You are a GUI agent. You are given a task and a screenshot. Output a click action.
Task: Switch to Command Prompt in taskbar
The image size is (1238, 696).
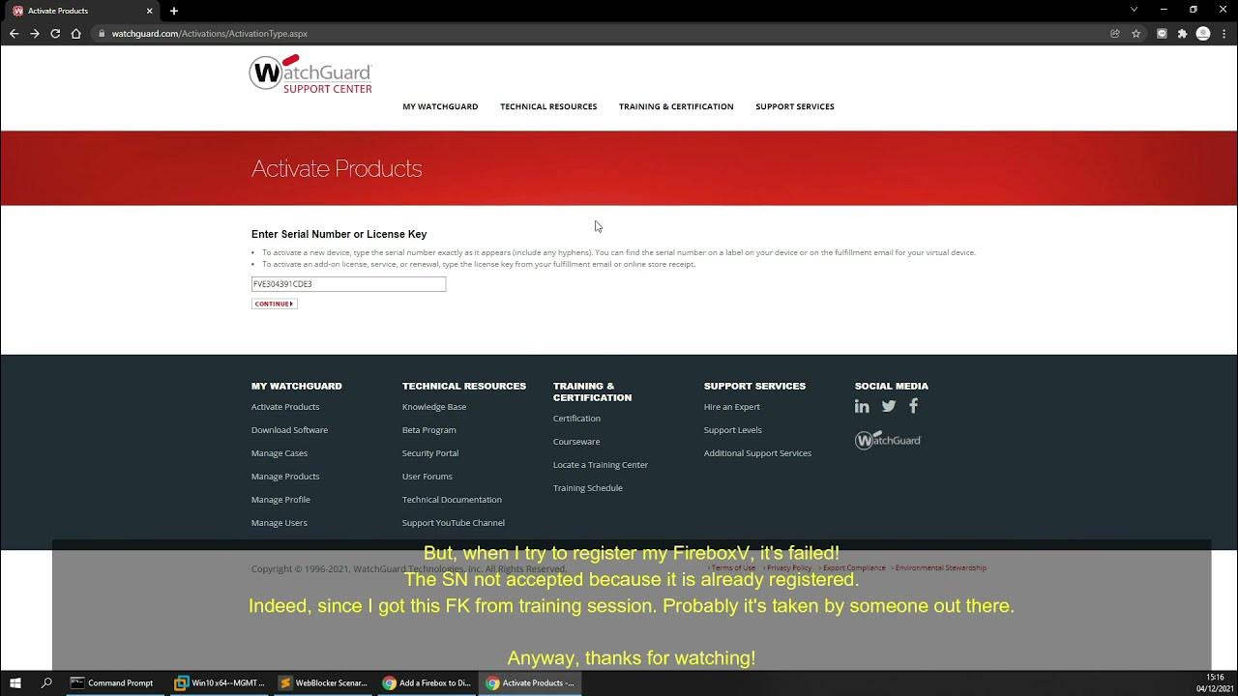click(112, 682)
